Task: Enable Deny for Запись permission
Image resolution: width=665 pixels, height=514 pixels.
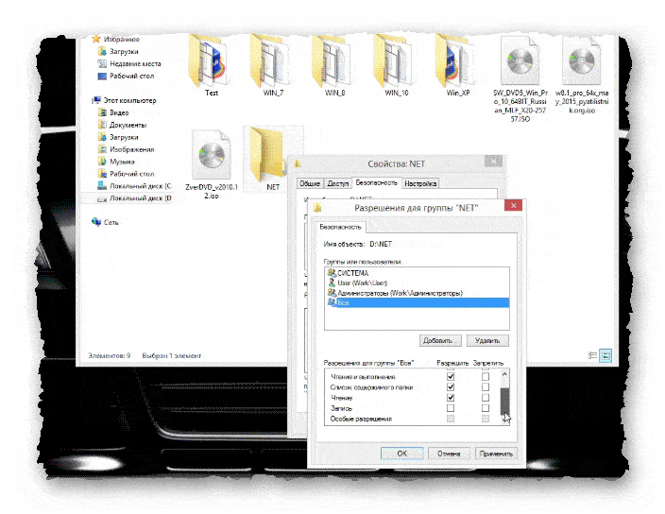Action: pyautogui.click(x=486, y=408)
